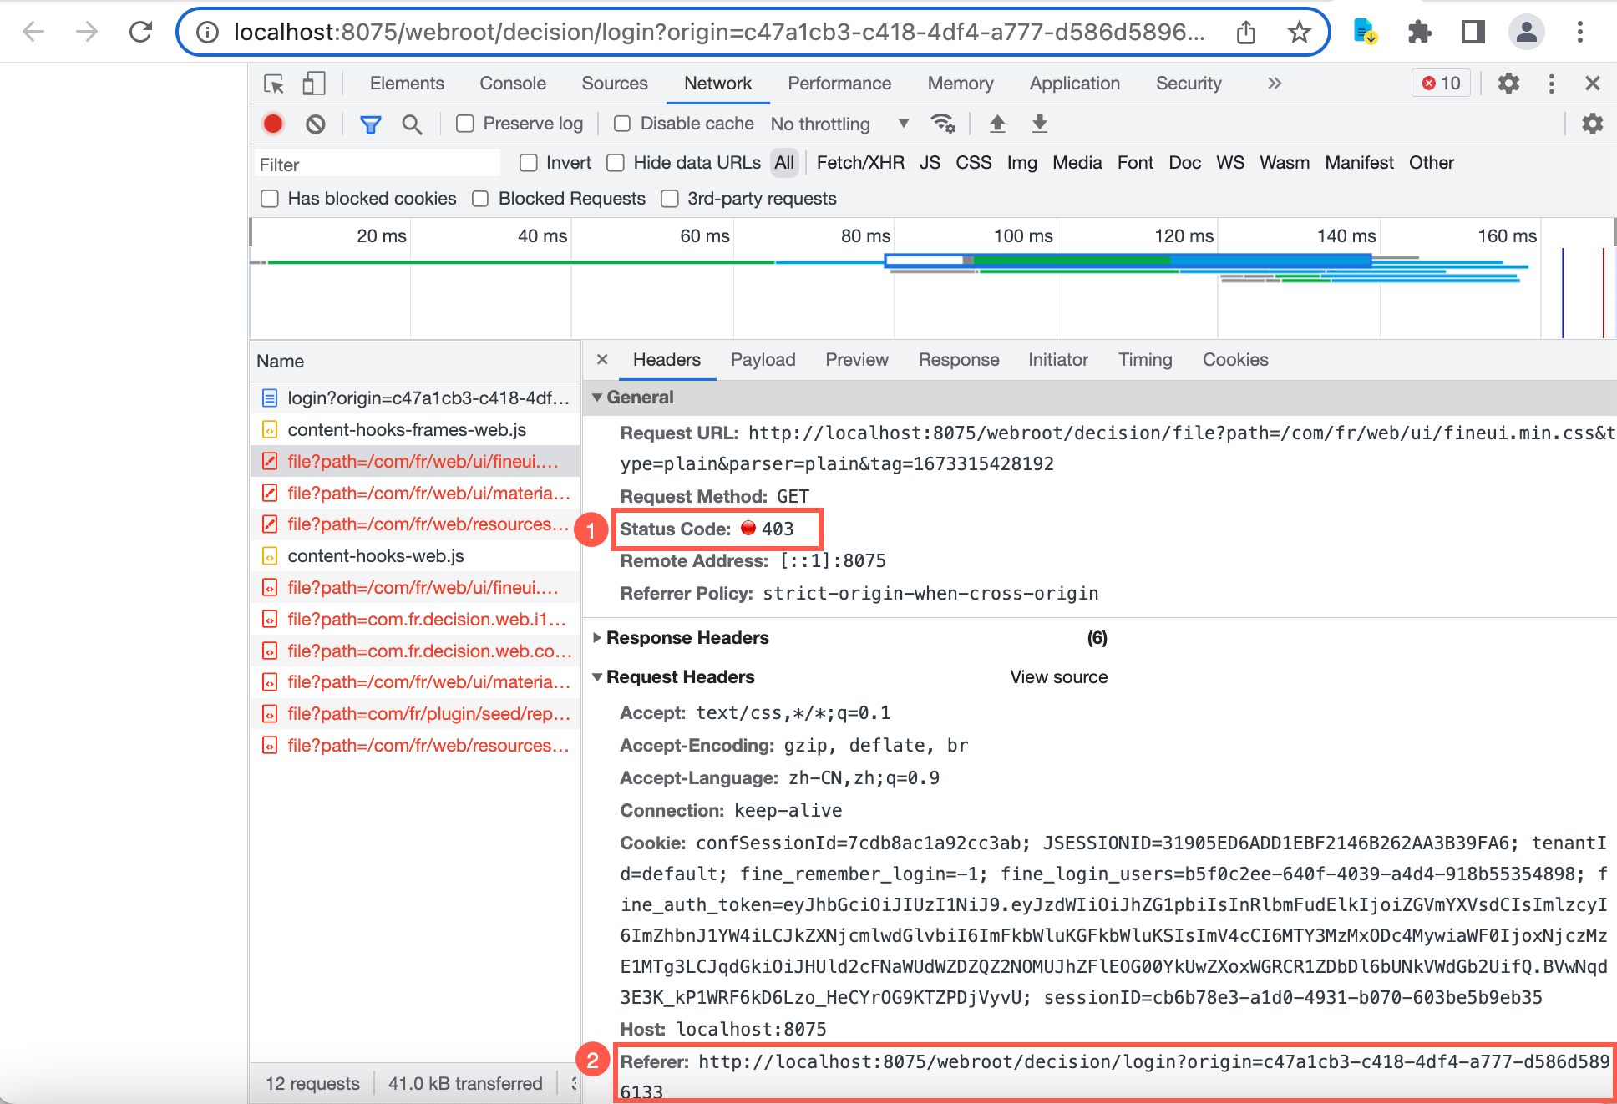Screen dimensions: 1617x1104
Task: Expand the Response Headers section
Action: coord(598,637)
